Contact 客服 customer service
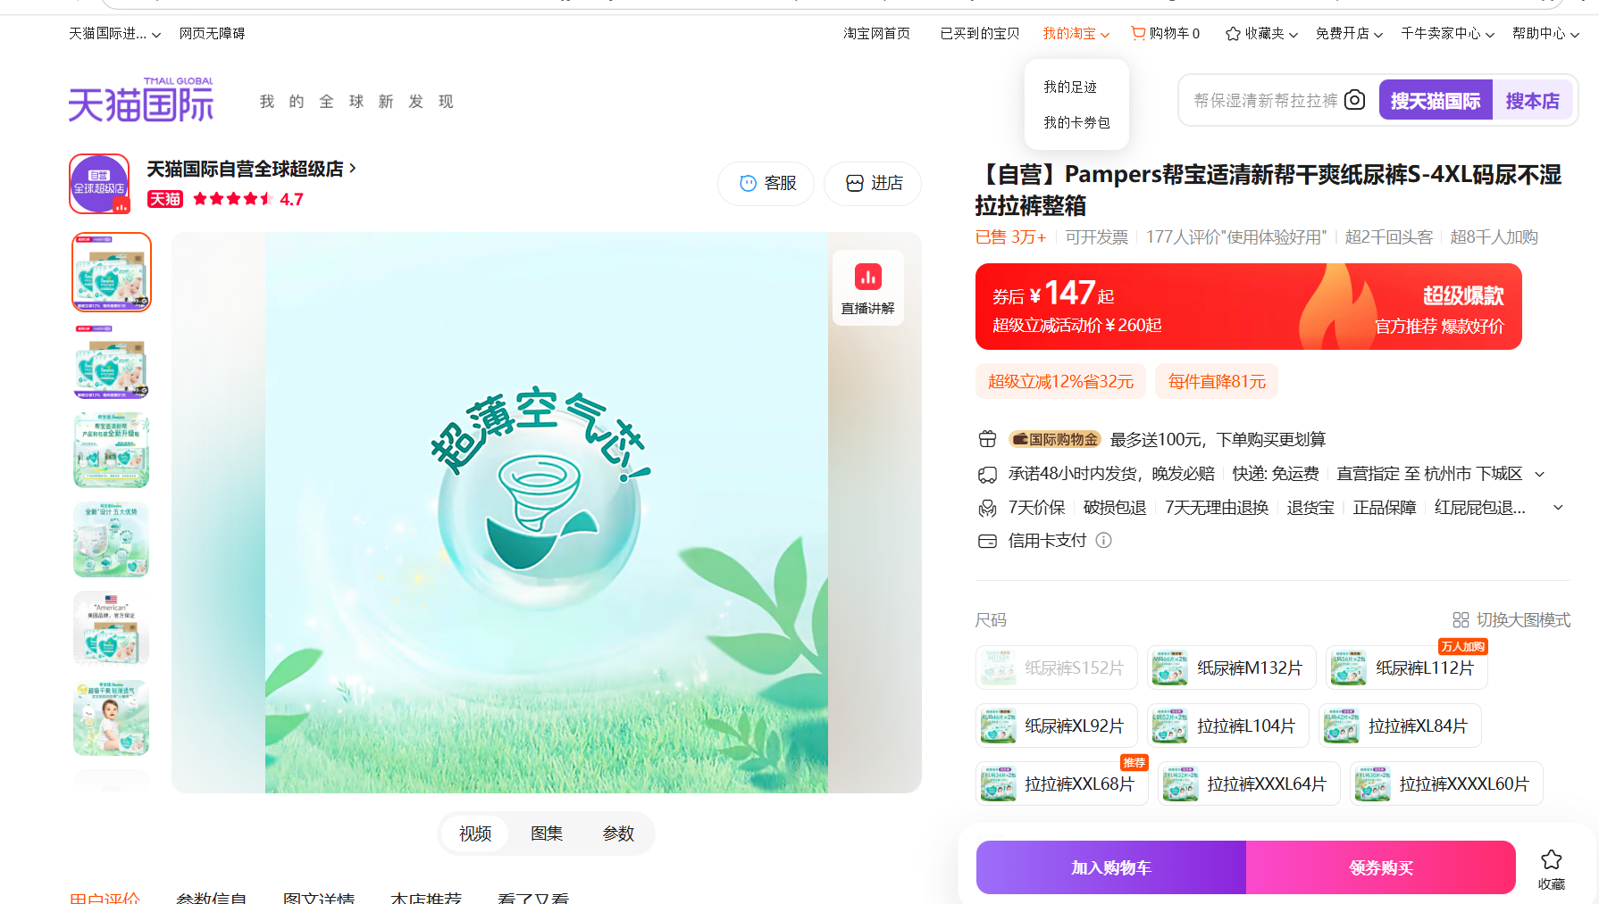This screenshot has height=904, width=1599. pos(766,183)
